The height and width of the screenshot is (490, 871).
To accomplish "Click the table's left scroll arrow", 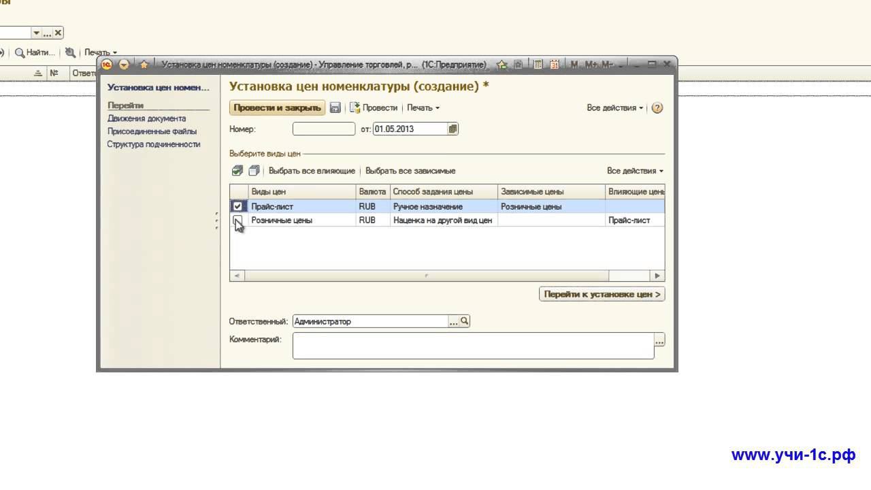I will (237, 276).
